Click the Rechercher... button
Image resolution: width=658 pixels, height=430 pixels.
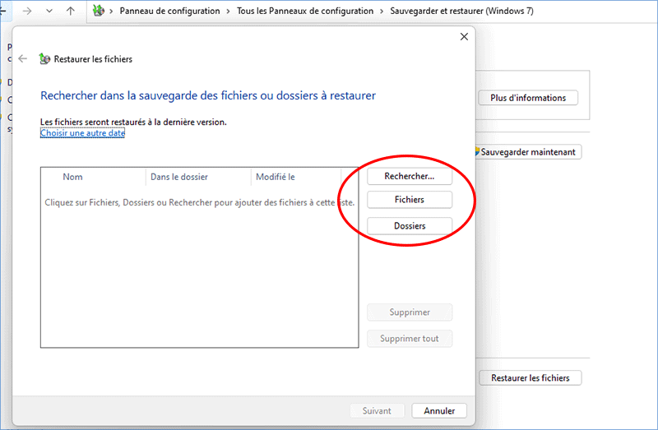[x=410, y=176]
